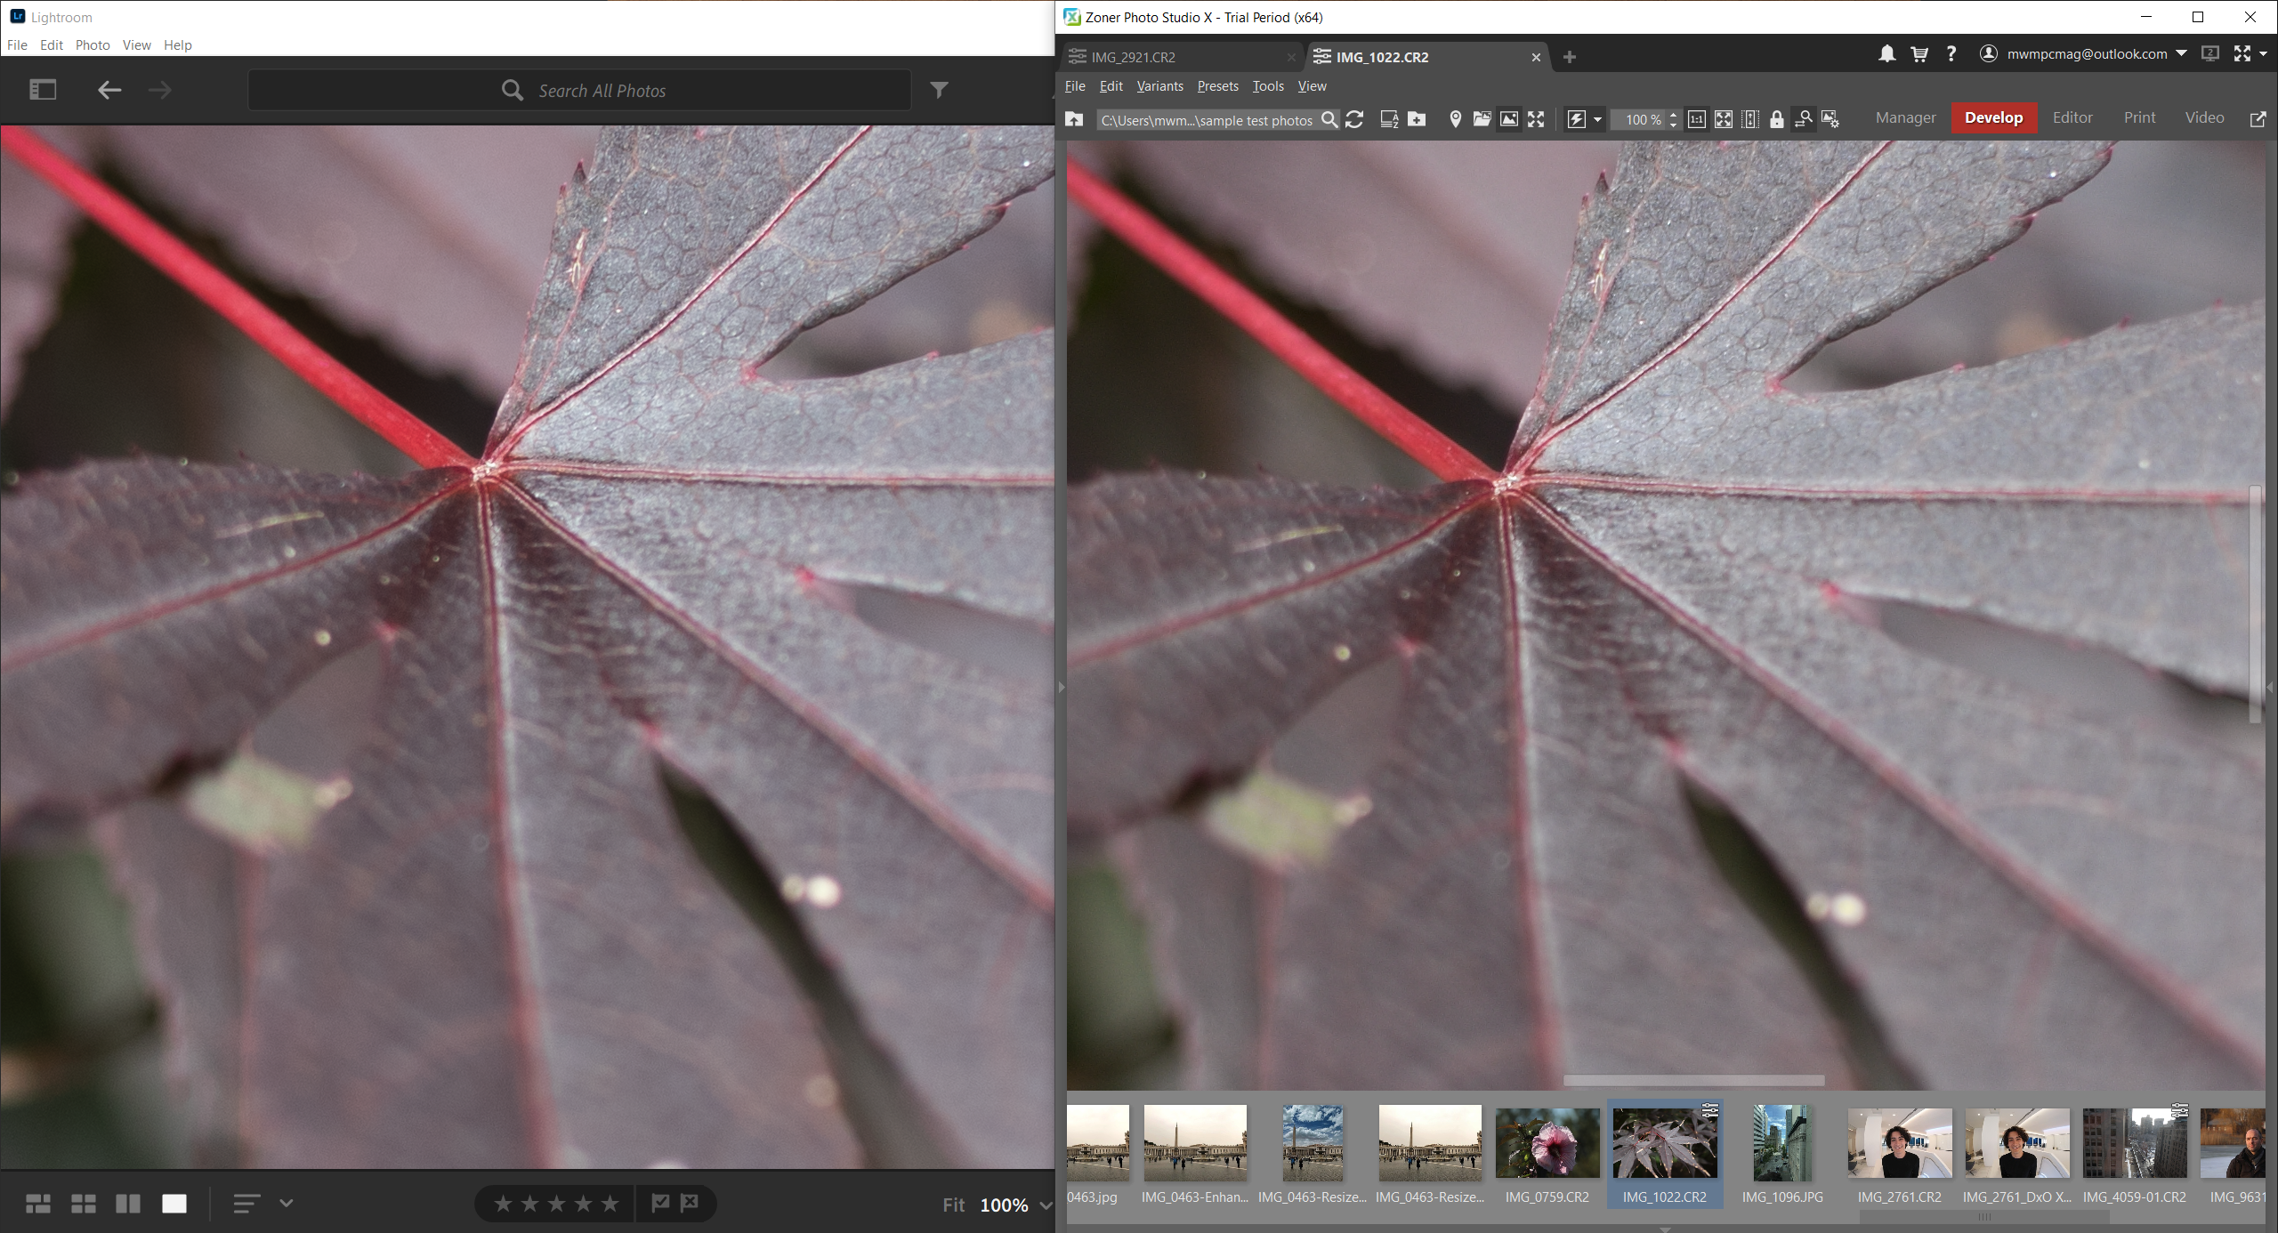Switch Lightroom to single photo view icon
The height and width of the screenshot is (1233, 2278).
tap(174, 1203)
